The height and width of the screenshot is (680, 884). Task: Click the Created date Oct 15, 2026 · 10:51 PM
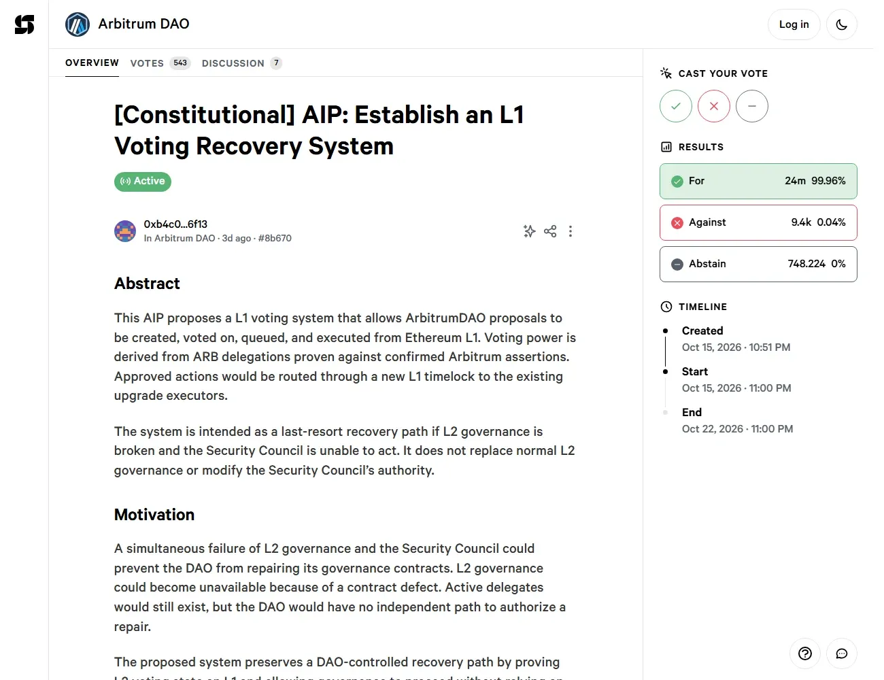click(736, 347)
